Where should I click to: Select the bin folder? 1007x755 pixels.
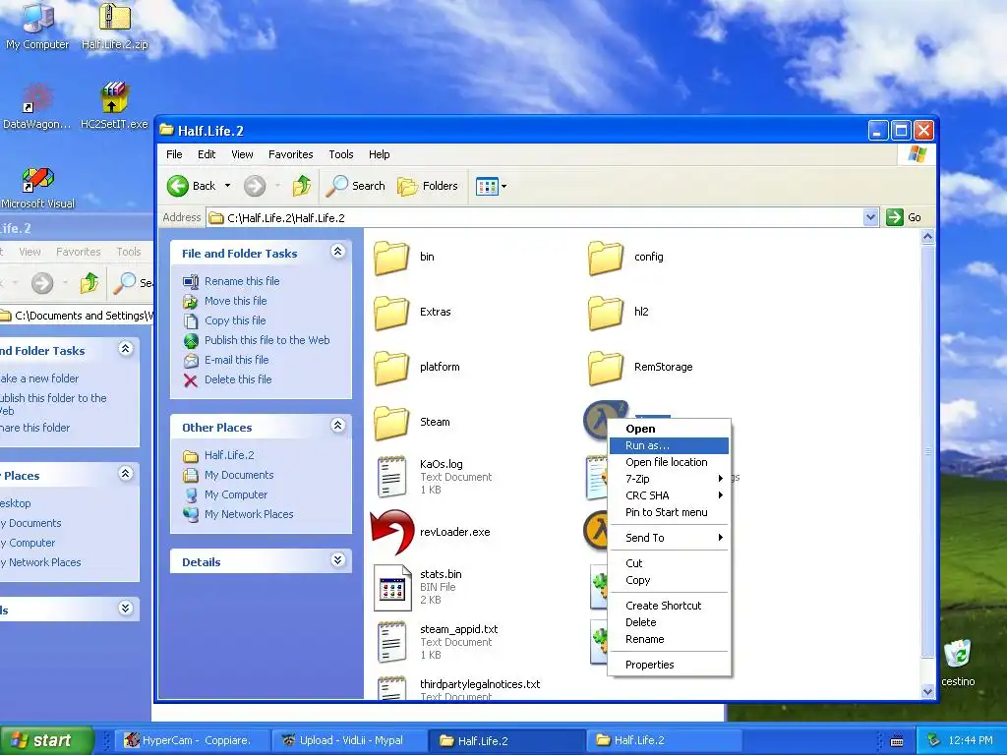(403, 257)
